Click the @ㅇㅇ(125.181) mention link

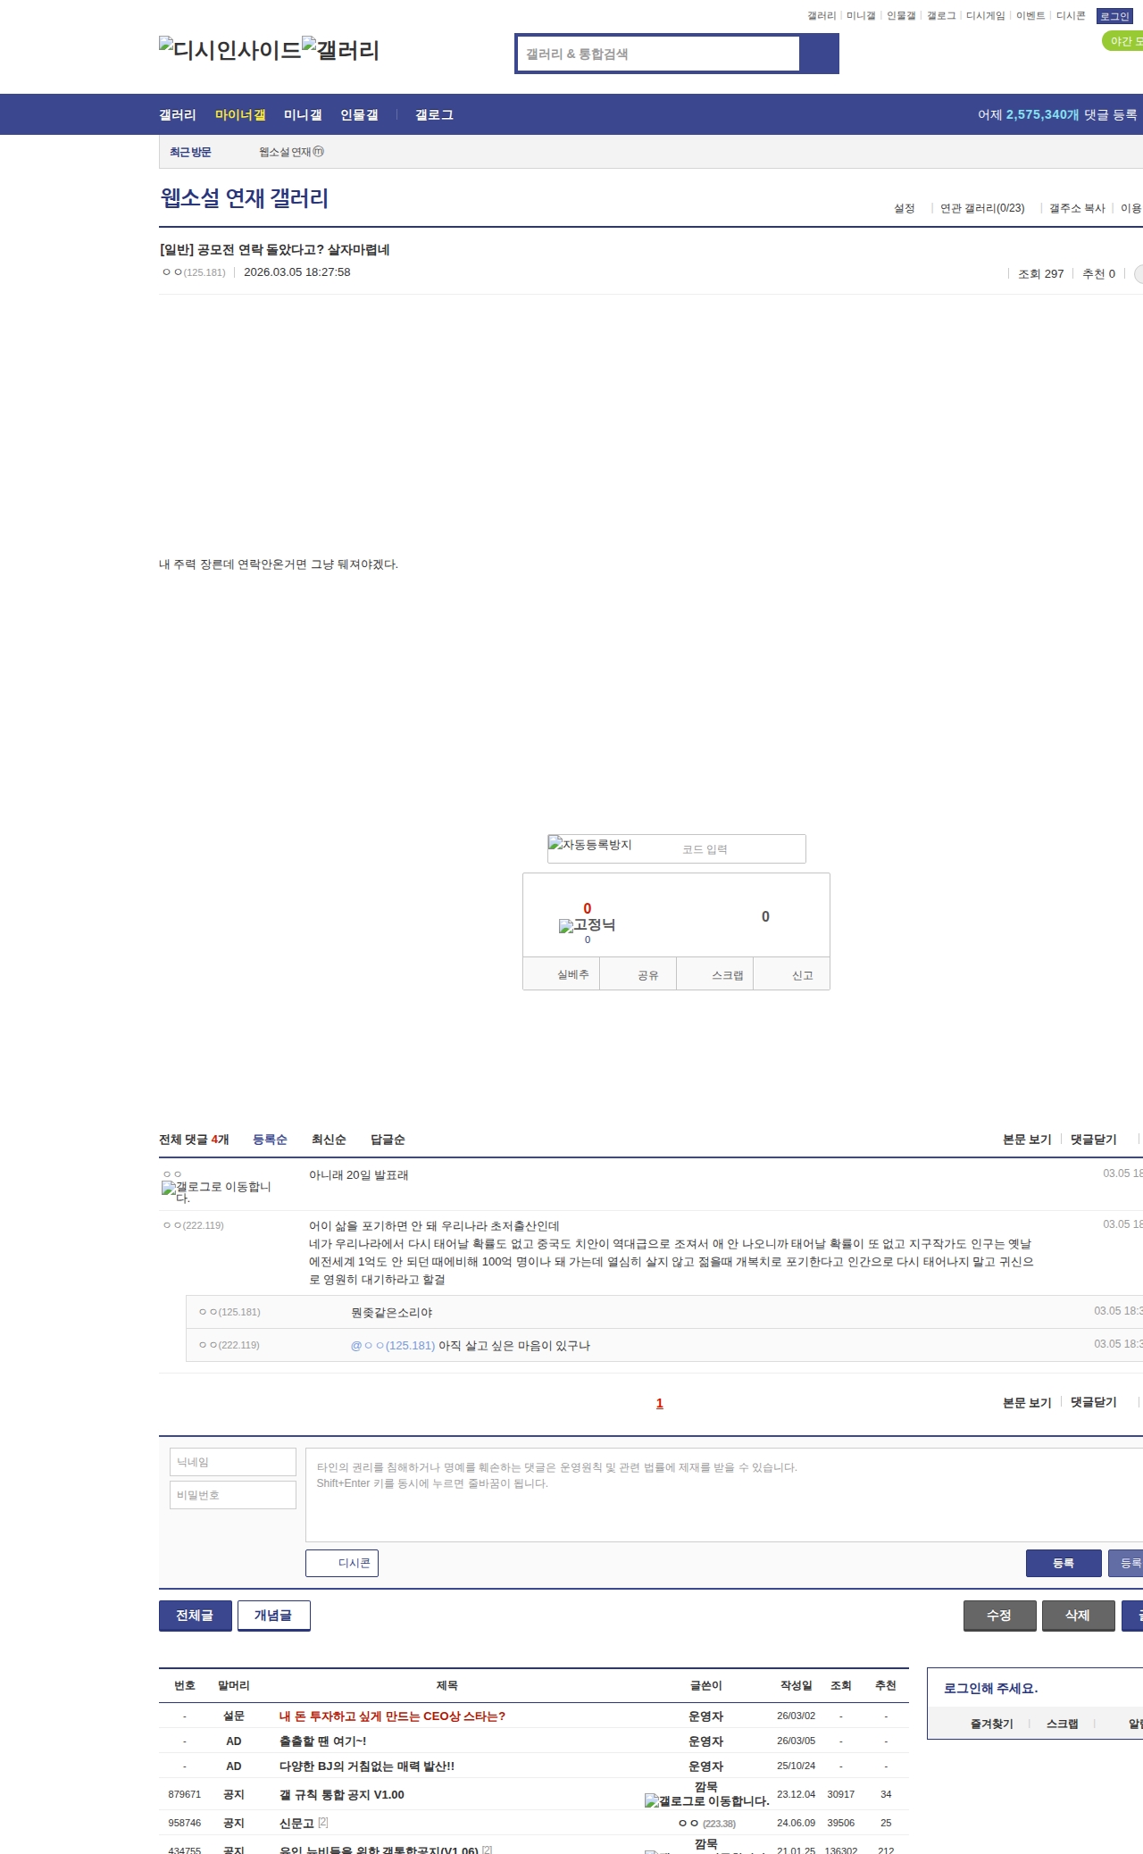pos(393,1346)
